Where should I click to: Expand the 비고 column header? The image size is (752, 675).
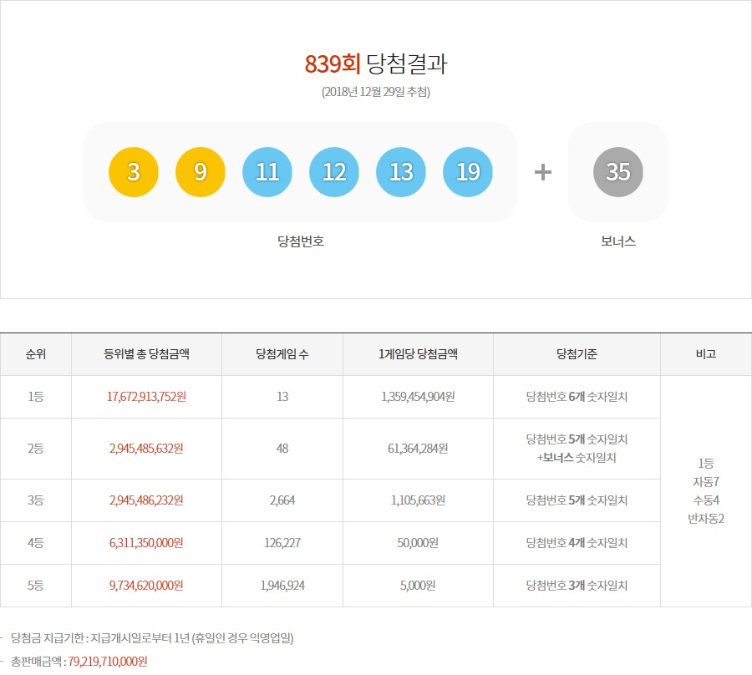(x=707, y=353)
